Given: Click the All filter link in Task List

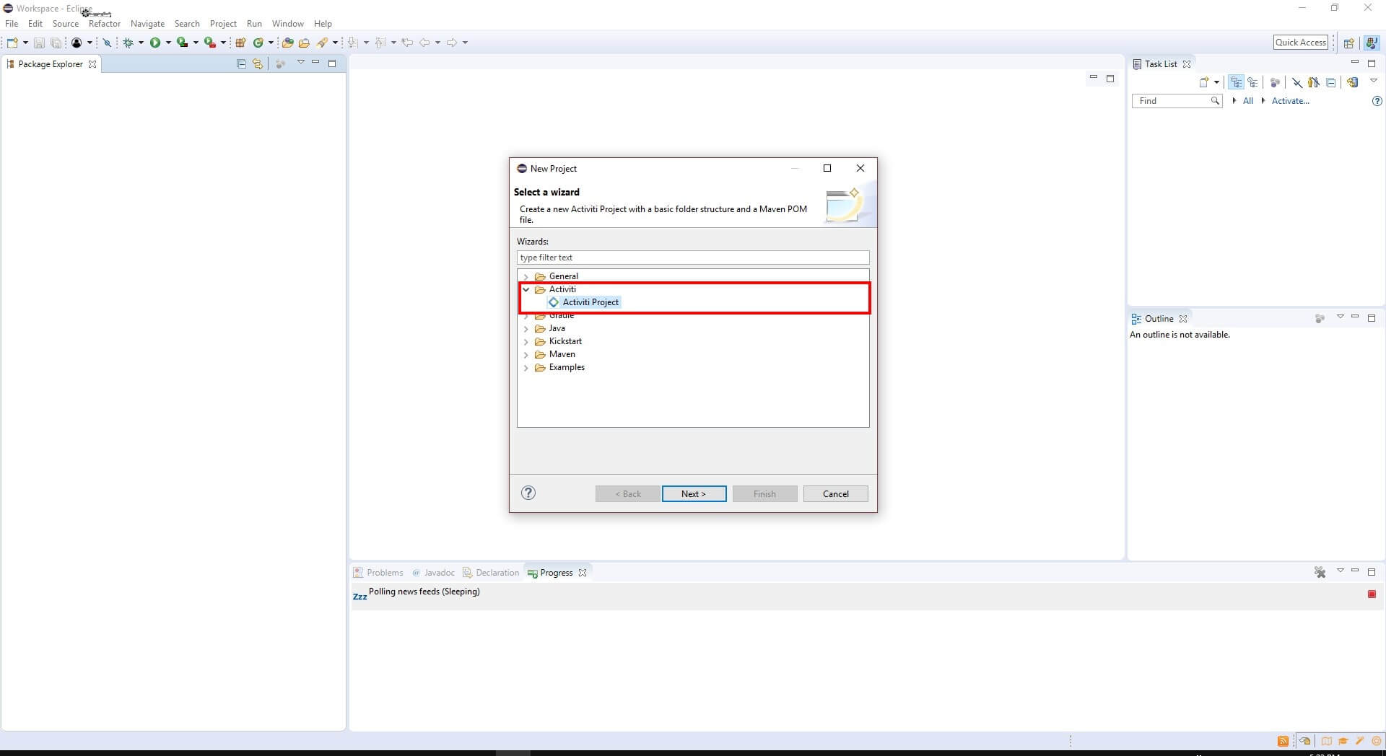Looking at the screenshot, I should click(1247, 101).
